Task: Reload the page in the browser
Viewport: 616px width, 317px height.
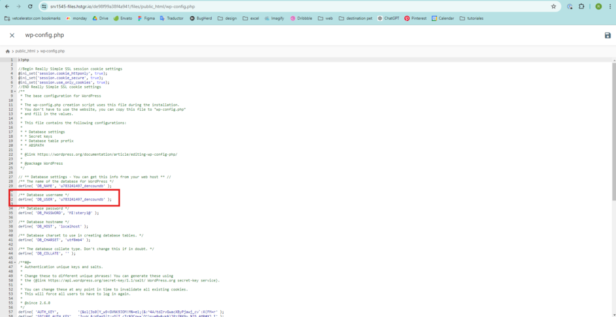Action: [29, 6]
